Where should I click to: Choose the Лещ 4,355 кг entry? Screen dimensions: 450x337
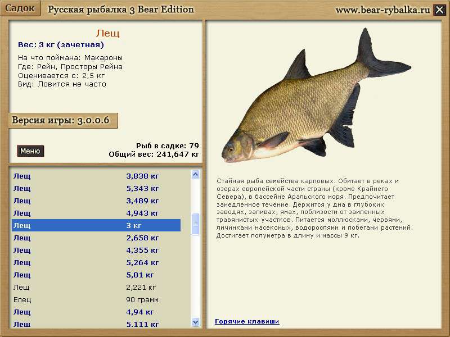[x=96, y=250]
